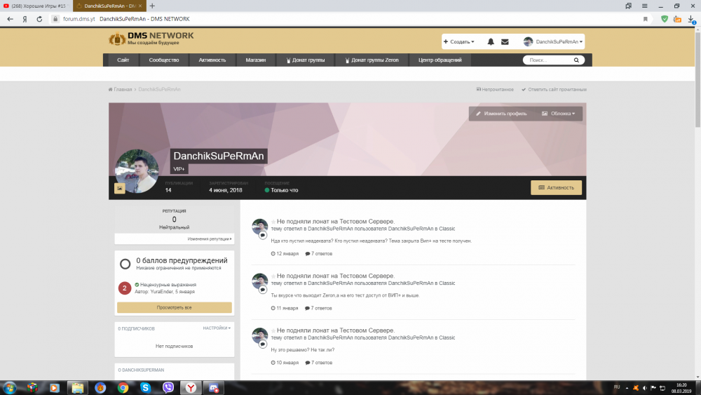Open messages via the envelope icon

(505, 42)
